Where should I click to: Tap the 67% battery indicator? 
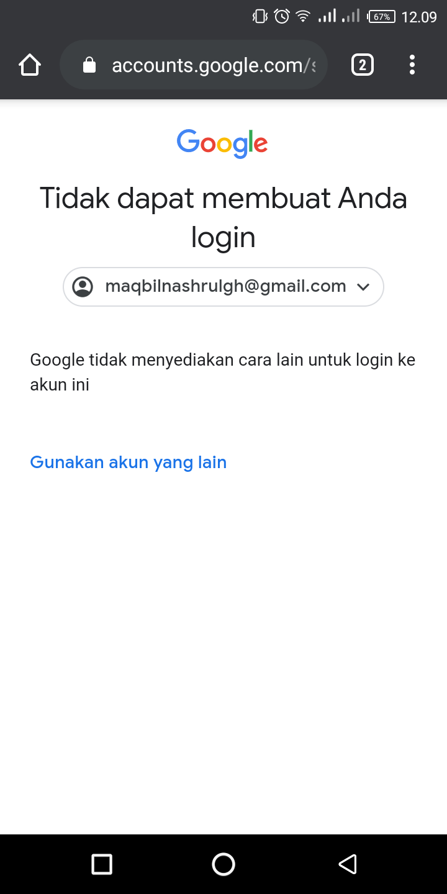(381, 17)
